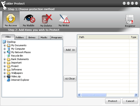Expand the My Computer node
This screenshot has height=106, width=140.
pyautogui.click(x=5, y=49)
